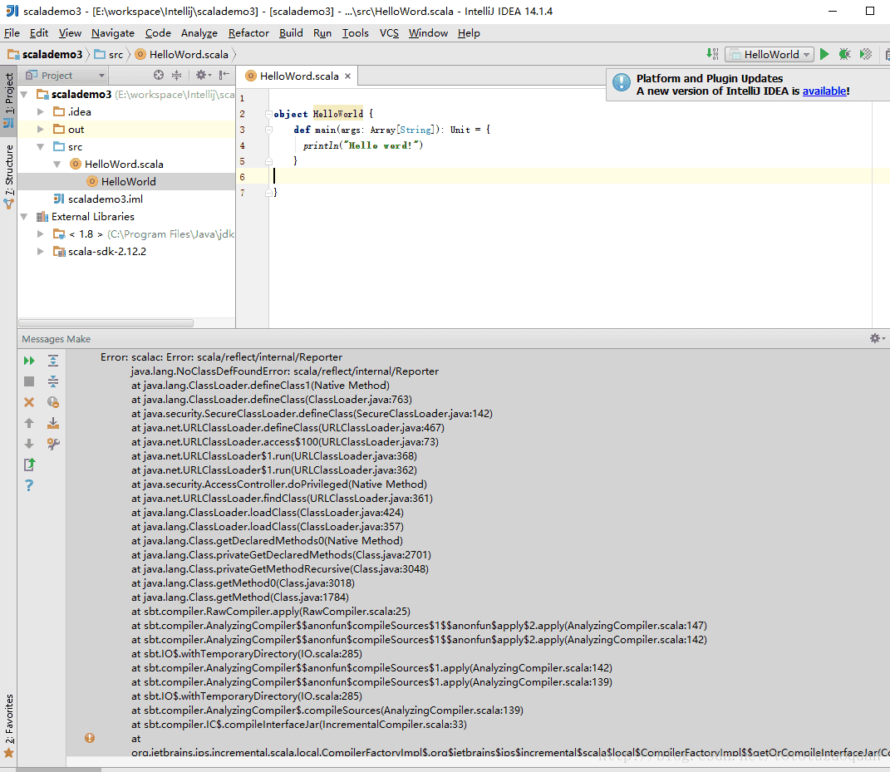Screen dimensions: 890x772
Task: Run the HelloWorld configuration
Action: 824,54
